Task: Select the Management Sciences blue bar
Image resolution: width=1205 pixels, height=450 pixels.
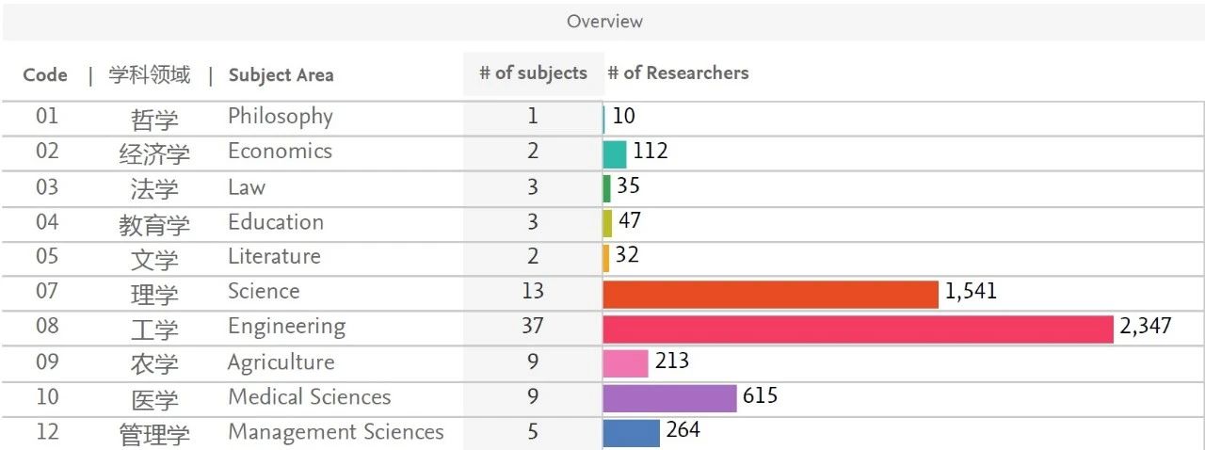Action: (632, 433)
